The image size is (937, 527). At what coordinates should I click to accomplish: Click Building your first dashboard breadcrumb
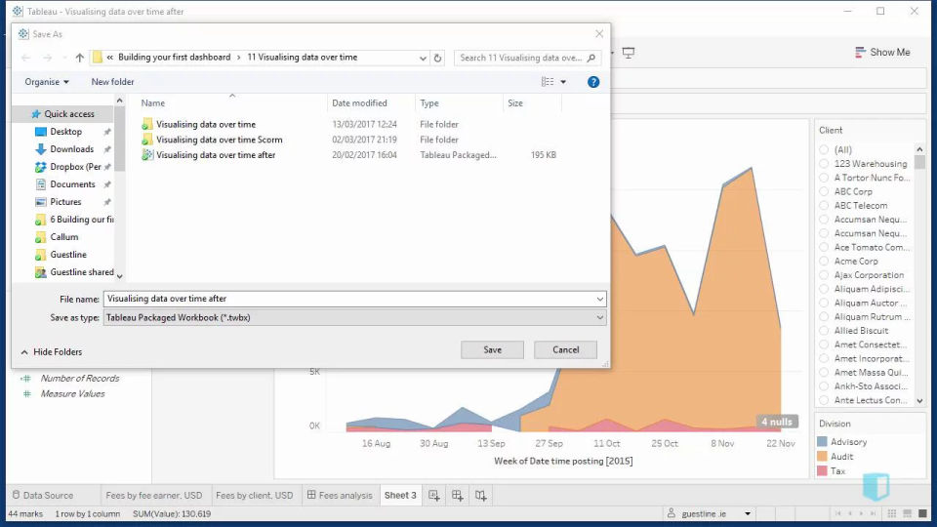tap(175, 58)
